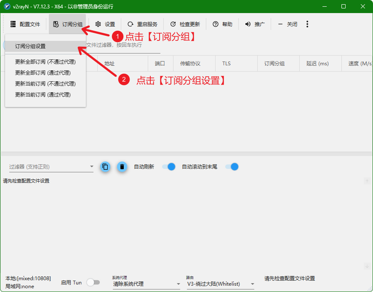The width and height of the screenshot is (373, 292).
Task: Click the 检查更新 icon
Action: point(173,24)
